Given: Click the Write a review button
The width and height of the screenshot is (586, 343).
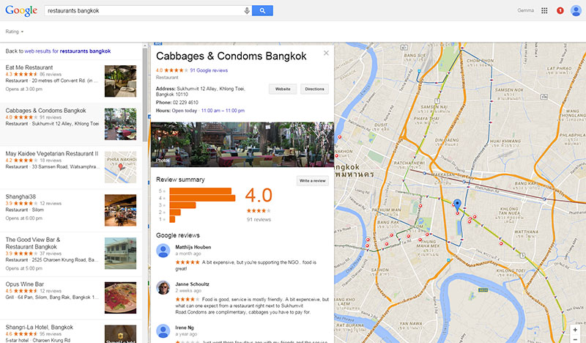Looking at the screenshot, I should tap(313, 181).
